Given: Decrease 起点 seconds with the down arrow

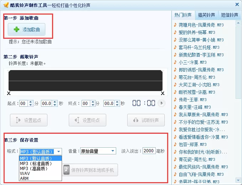Looking at the screenshot, I should [x=55, y=105].
